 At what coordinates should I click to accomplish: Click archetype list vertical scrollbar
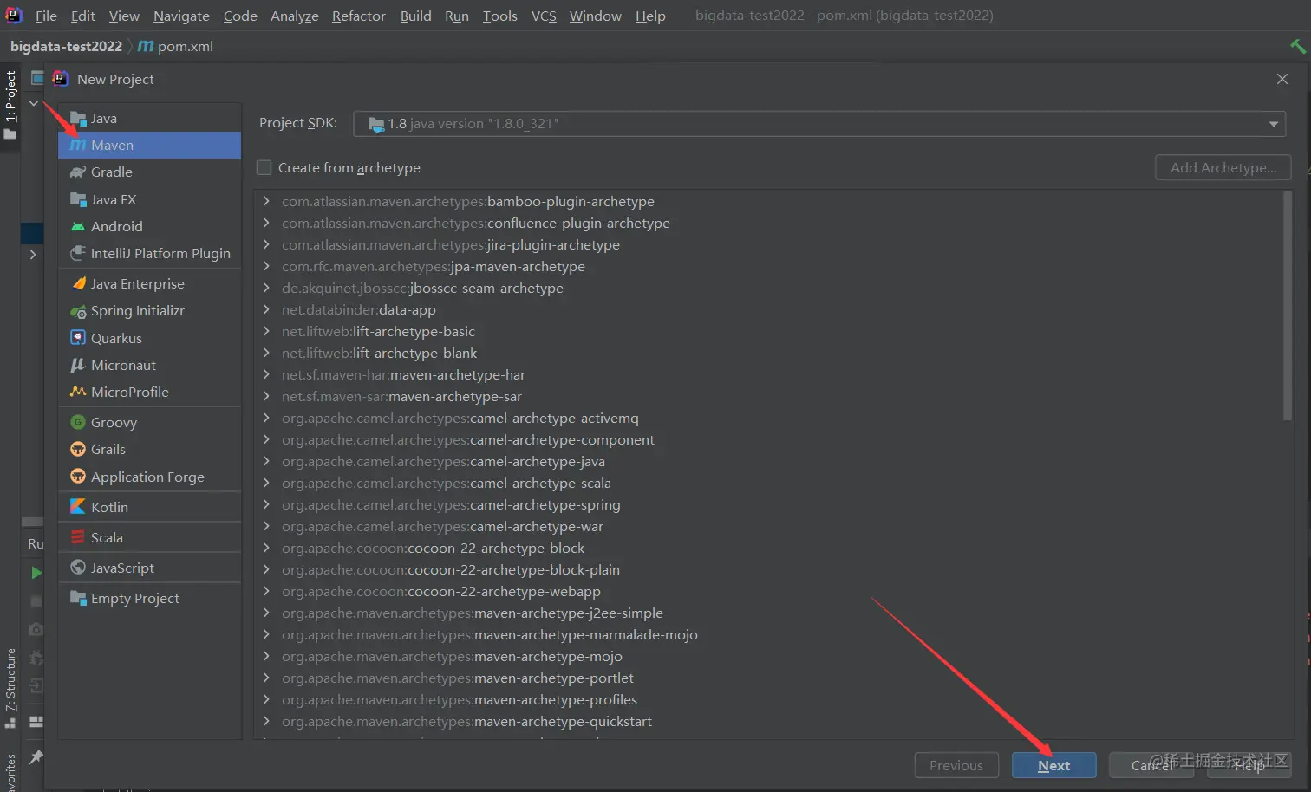[x=1288, y=306]
